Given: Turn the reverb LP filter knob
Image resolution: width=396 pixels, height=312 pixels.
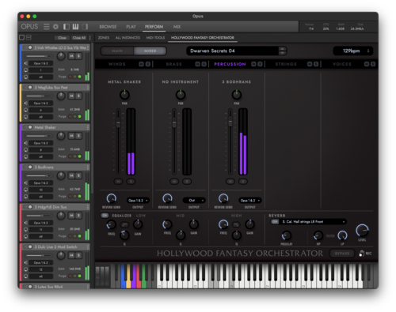Looking at the screenshot, I should point(342,235).
